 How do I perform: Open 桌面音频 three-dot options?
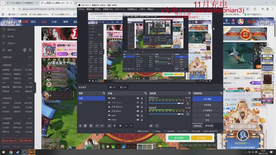click(x=188, y=114)
